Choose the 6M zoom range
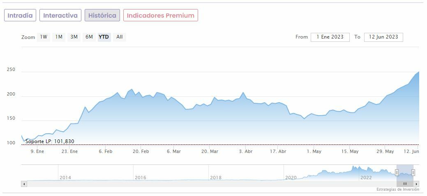This screenshot has width=427, height=196. [89, 37]
